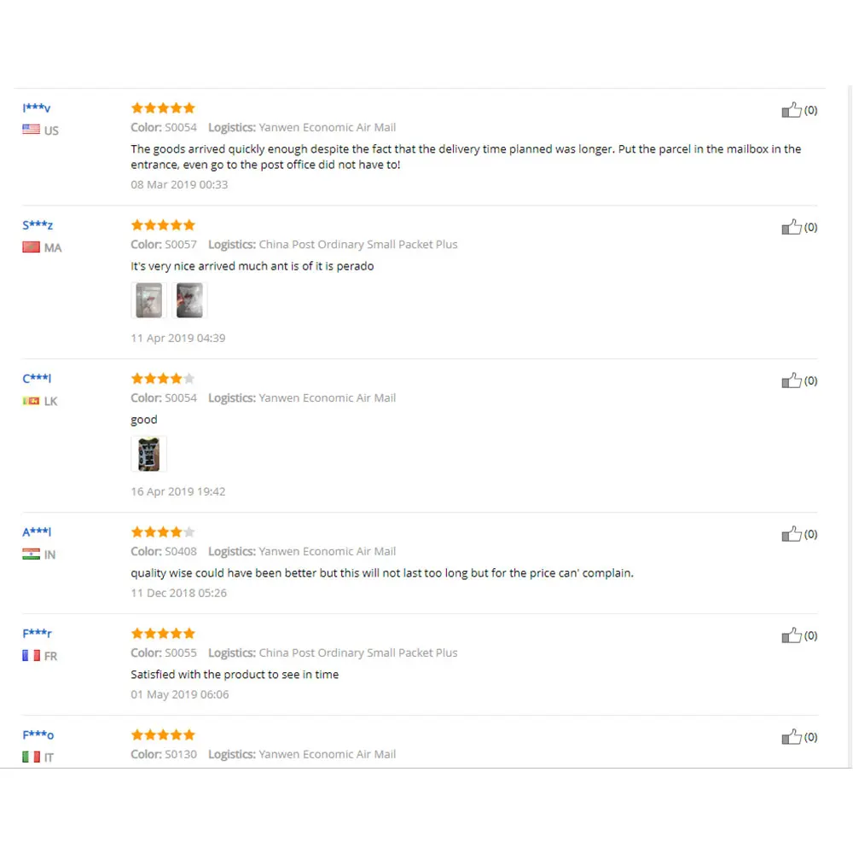Like the review by F***r from France
The height and width of the screenshot is (853, 853).
[792, 635]
